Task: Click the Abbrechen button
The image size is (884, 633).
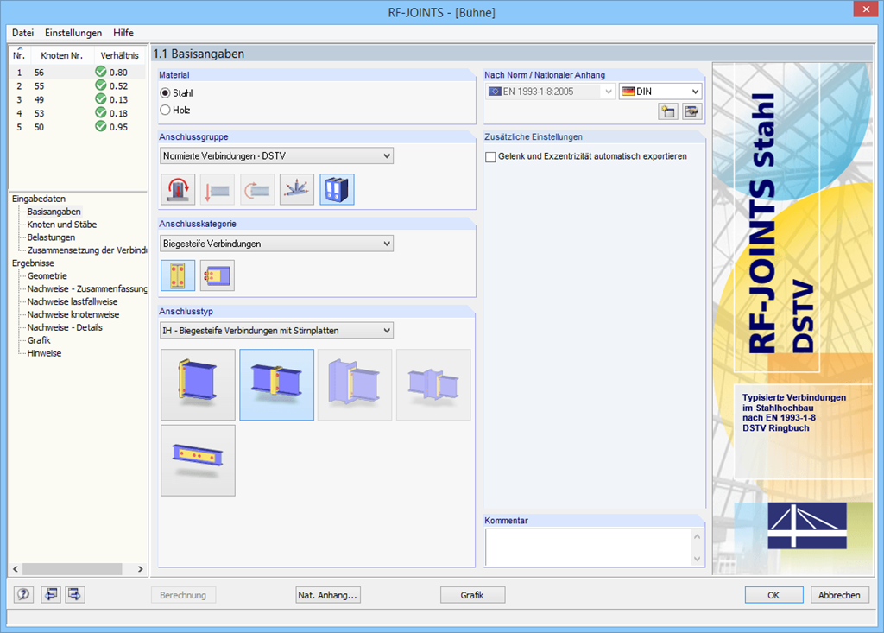Action: tap(839, 595)
